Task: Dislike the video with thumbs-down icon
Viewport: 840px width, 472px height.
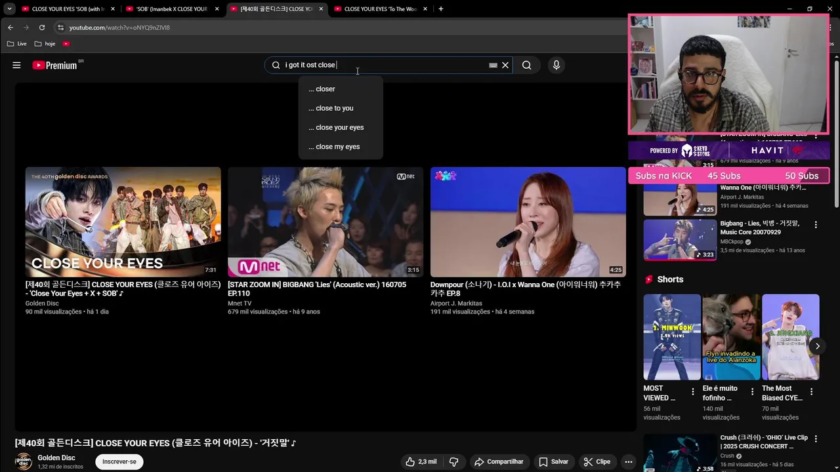Action: pyautogui.click(x=453, y=462)
